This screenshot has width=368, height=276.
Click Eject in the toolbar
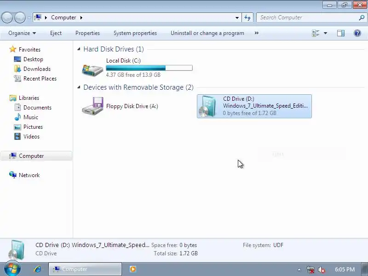click(56, 33)
